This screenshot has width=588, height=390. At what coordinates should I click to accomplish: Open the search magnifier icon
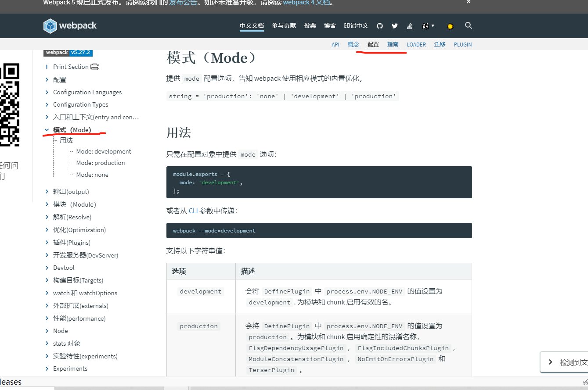[x=468, y=26]
